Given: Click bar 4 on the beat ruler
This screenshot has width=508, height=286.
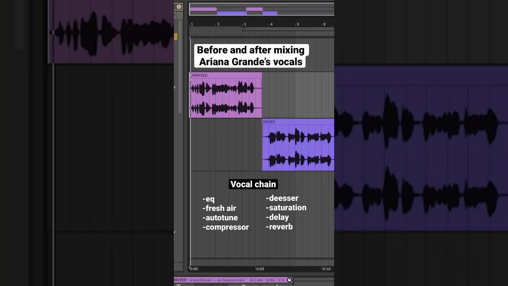Looking at the screenshot, I should tap(271, 24).
